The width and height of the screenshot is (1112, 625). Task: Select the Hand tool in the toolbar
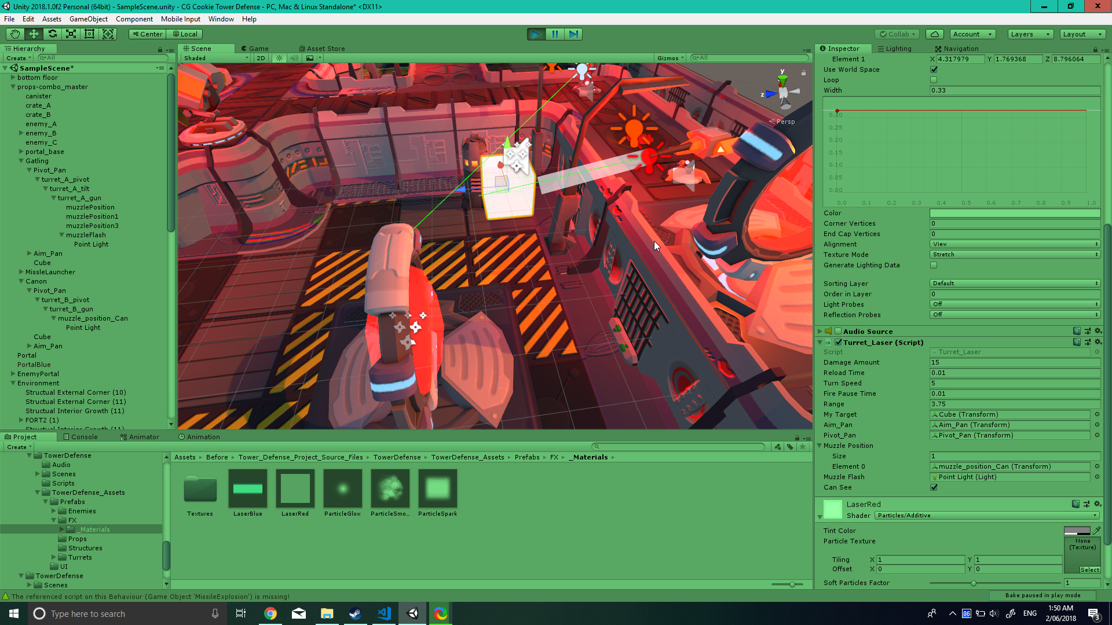pyautogui.click(x=14, y=34)
